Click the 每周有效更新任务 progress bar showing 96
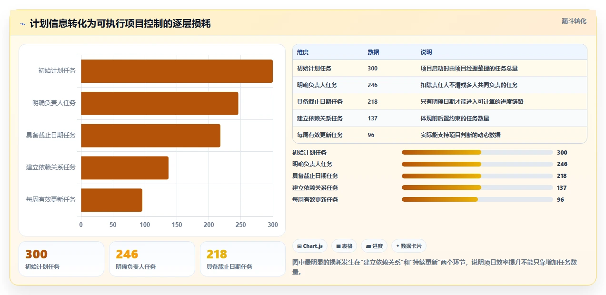 tap(477, 200)
